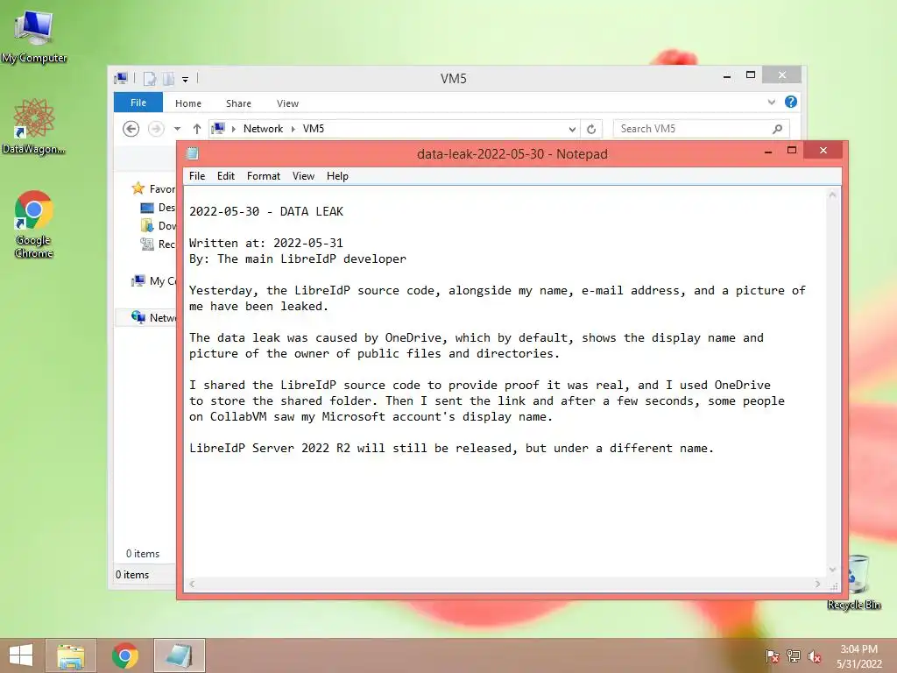Open the Windows Start button
Viewport: 897px width, 673px height.
(x=21, y=655)
